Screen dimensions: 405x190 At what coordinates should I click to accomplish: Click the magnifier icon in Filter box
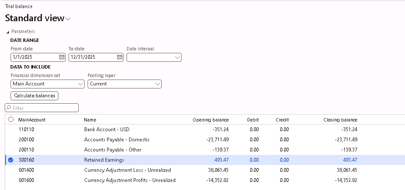coord(9,108)
